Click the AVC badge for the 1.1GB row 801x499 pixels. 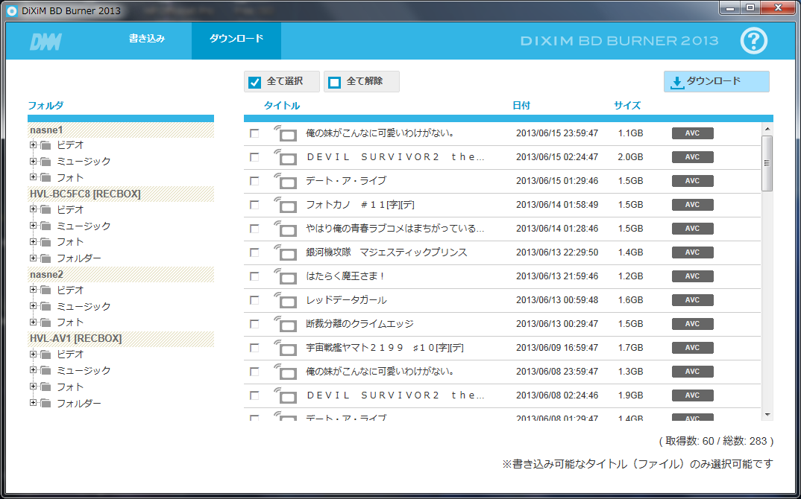click(x=692, y=133)
